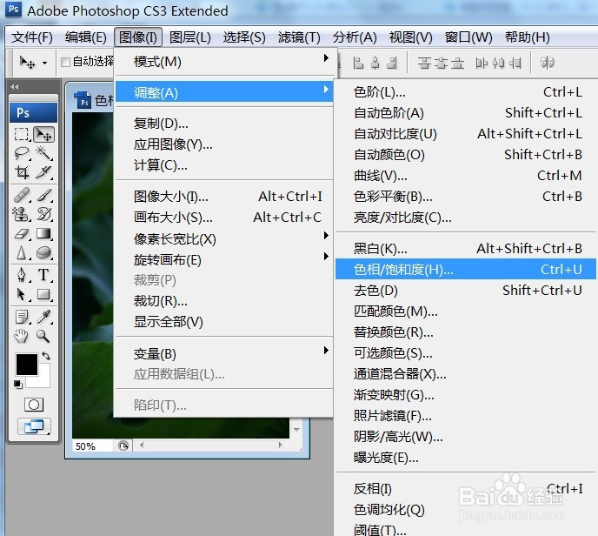
Task: Choose 色阶(L)... adjustment
Action: (466, 92)
